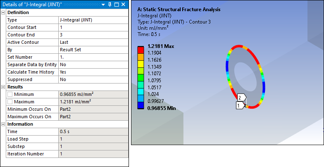Select the Calculate Time History value cell

[x=93, y=72]
